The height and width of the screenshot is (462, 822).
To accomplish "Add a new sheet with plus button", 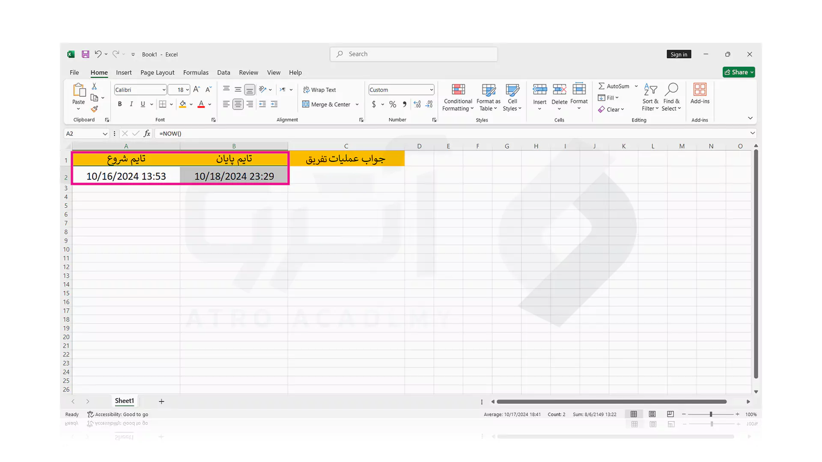I will [161, 401].
